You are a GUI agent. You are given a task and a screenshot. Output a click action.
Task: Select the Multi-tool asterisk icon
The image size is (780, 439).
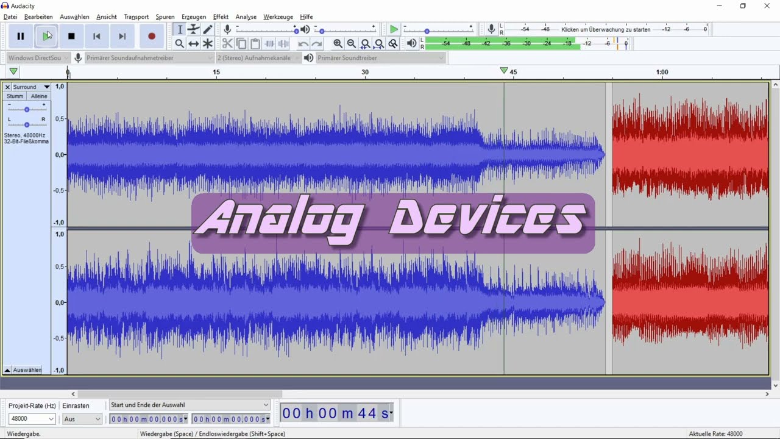208,43
